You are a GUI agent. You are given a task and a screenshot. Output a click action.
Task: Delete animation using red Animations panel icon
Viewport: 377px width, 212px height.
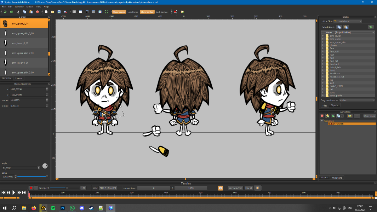click(x=322, y=116)
